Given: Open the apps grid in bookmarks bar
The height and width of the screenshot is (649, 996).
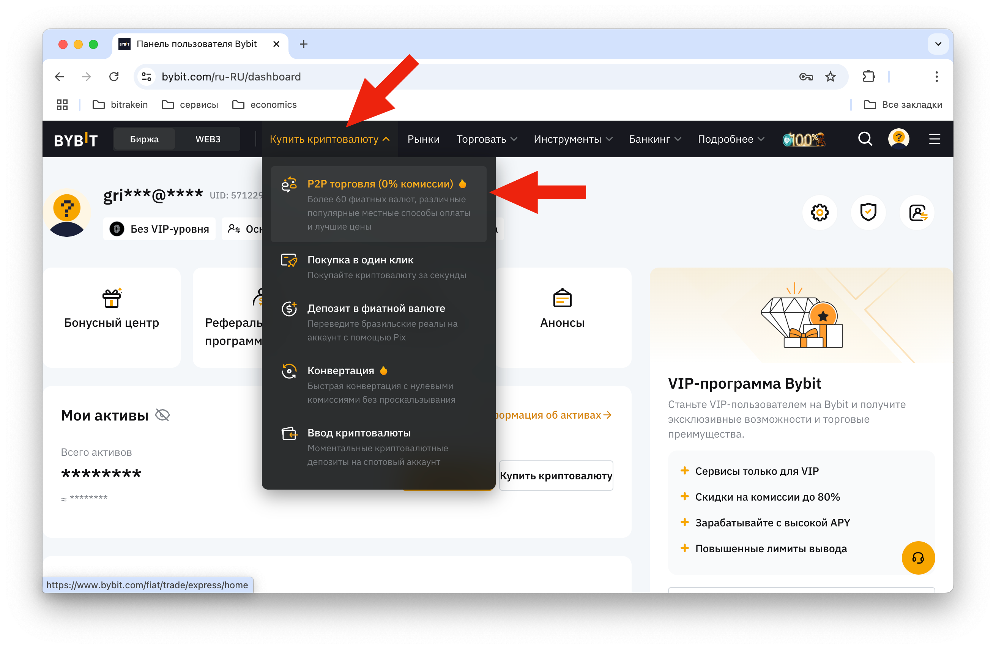Looking at the screenshot, I should (x=62, y=105).
